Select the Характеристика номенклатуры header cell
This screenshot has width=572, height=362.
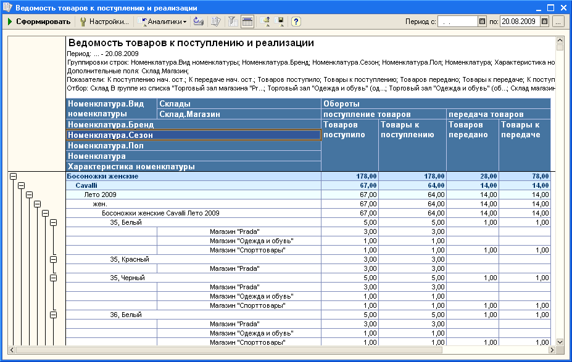tap(194, 167)
